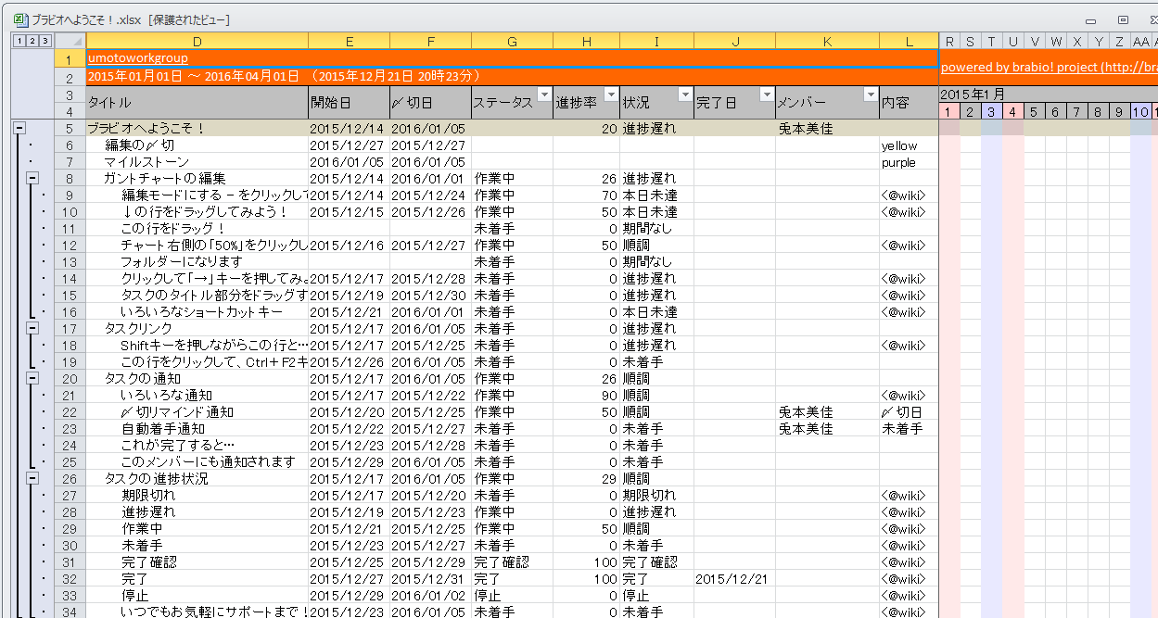Select the 期限切れ title cell in row 27
This screenshot has height=618, width=1158.
click(x=197, y=496)
